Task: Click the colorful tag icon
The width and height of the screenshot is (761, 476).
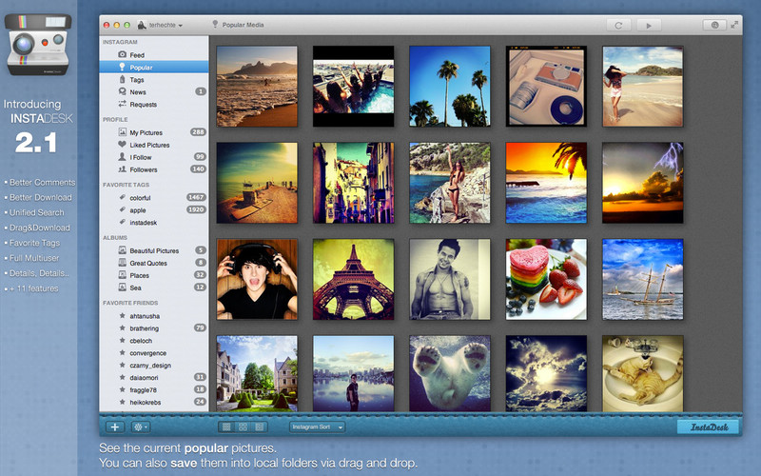Action: click(x=123, y=197)
